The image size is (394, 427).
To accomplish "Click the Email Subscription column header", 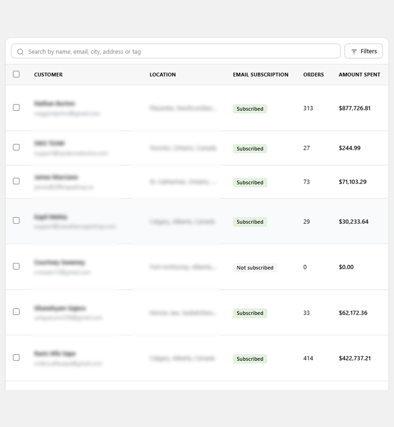I will coord(261,75).
